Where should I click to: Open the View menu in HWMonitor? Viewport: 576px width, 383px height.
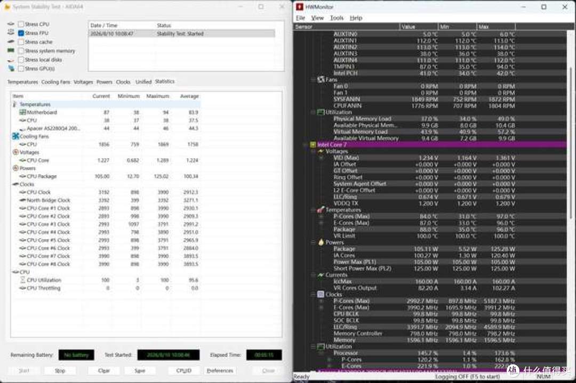point(317,18)
